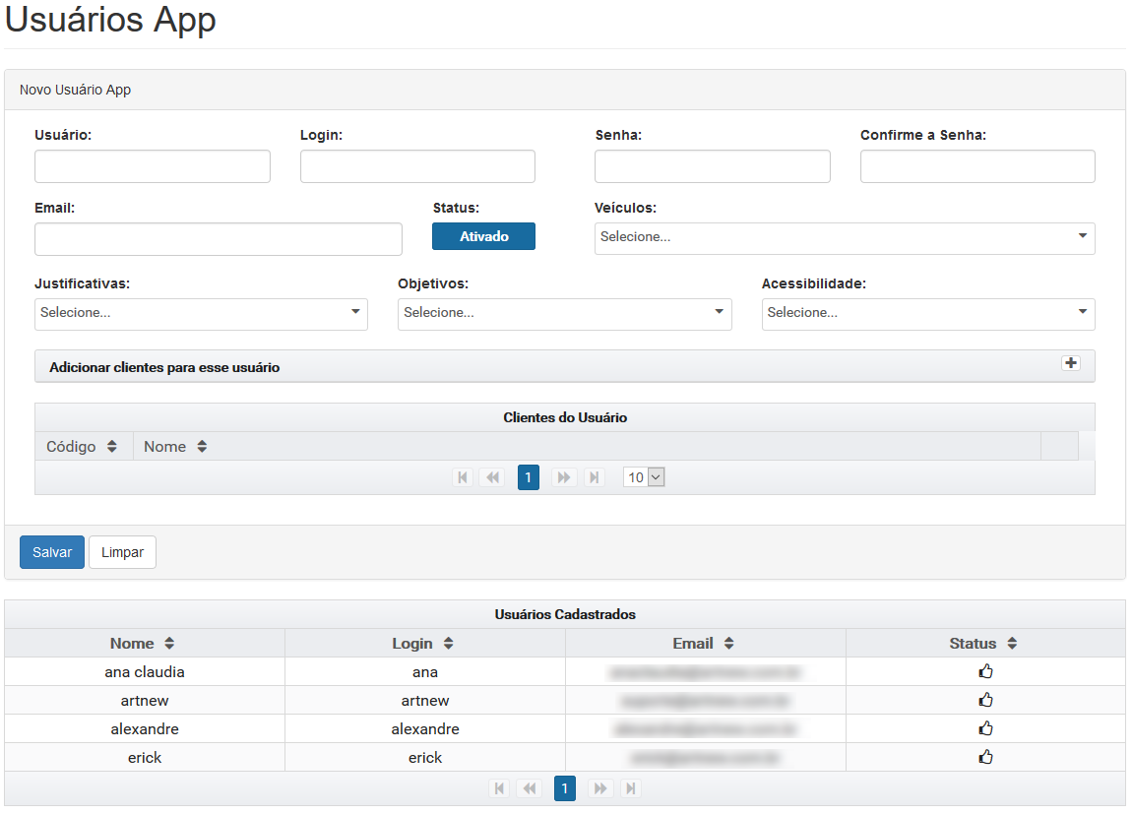
Task: Click thumbs-up status icon for artnew
Action: 985,700
